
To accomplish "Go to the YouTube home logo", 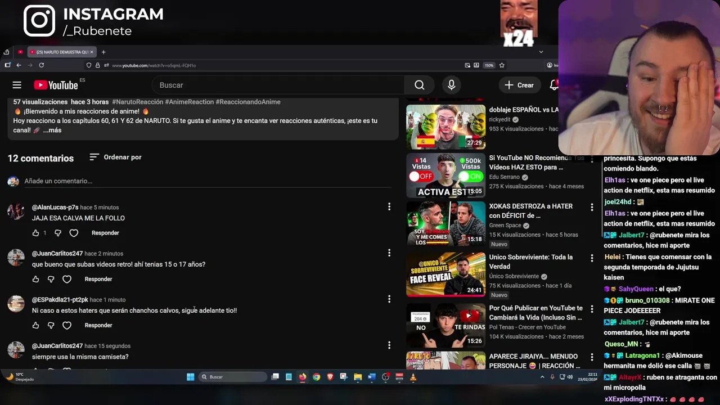I will tap(56, 85).
